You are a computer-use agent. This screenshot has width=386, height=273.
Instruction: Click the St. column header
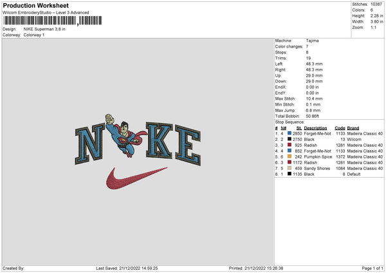click(x=299, y=128)
